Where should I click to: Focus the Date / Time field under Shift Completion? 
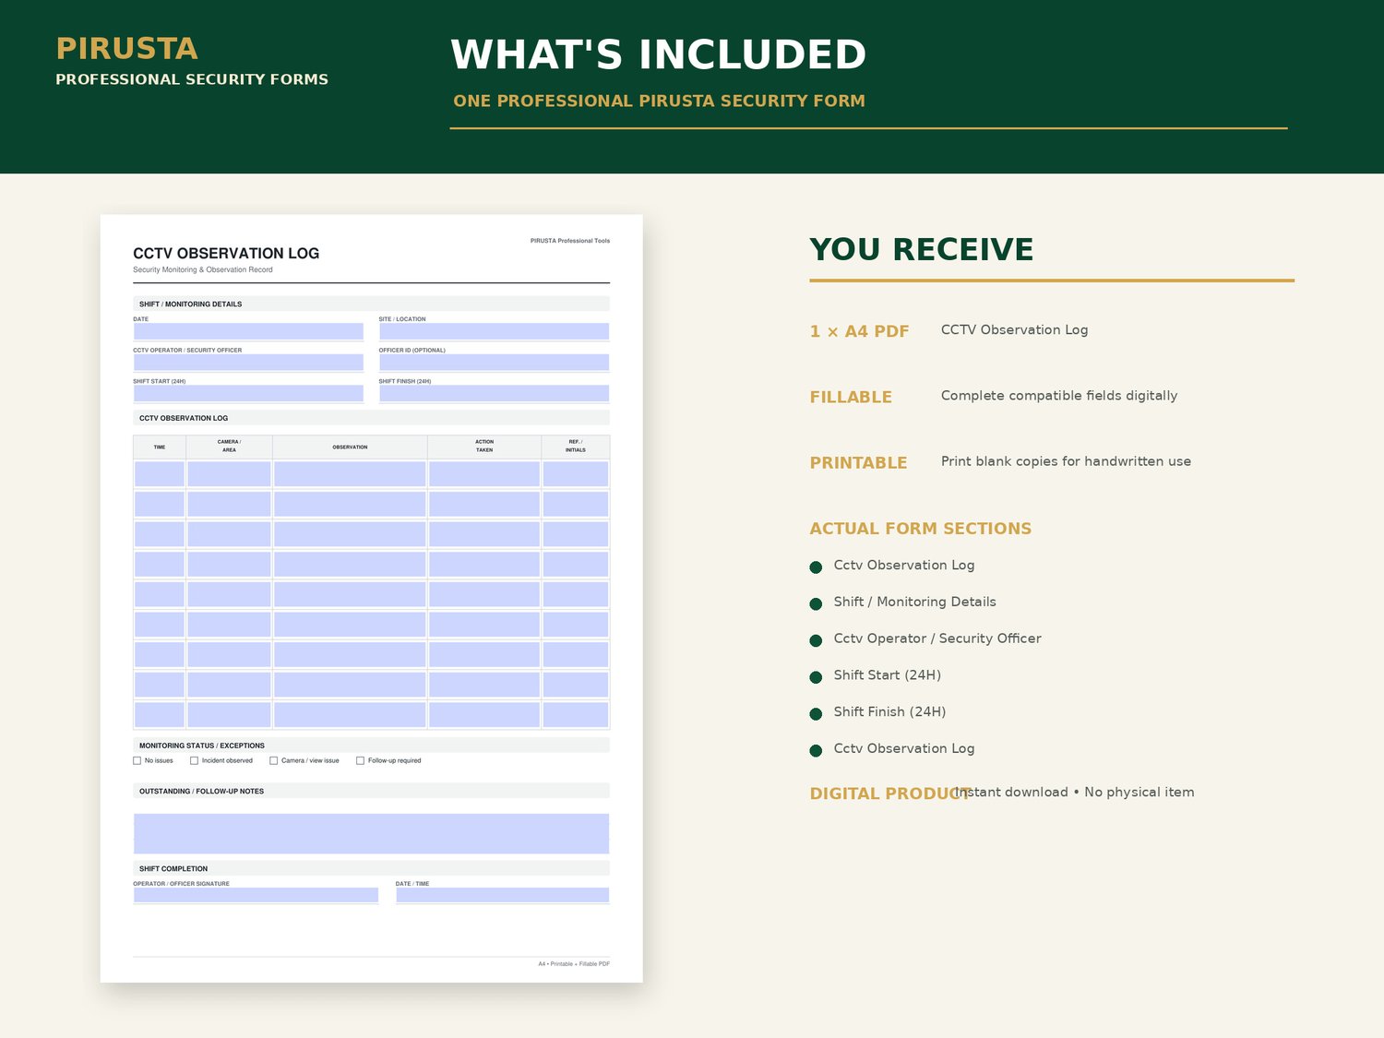click(x=503, y=895)
